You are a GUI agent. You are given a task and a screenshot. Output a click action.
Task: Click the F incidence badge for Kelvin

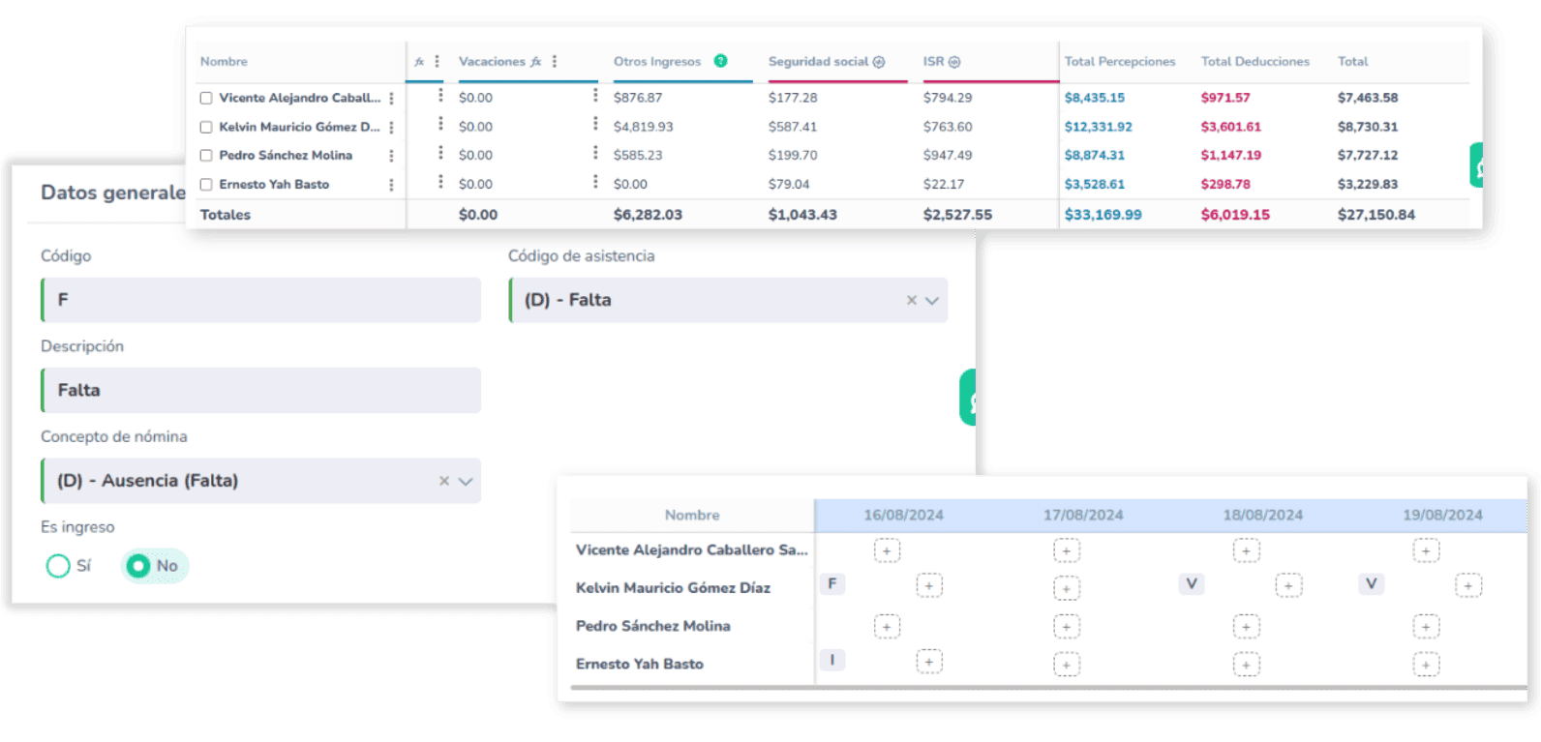pyautogui.click(x=831, y=583)
